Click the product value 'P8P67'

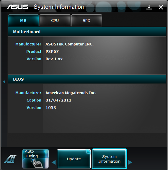(x=52, y=51)
